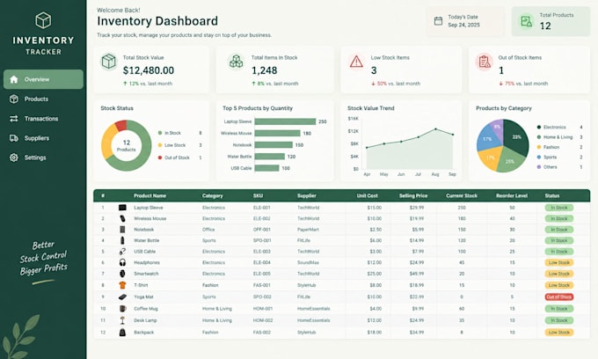
Task: Click the Aug peak point on Stock Value Trend
Action: pos(435,129)
